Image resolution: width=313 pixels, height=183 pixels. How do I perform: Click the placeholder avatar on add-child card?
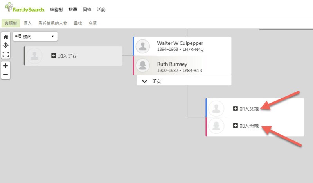pos(34,56)
